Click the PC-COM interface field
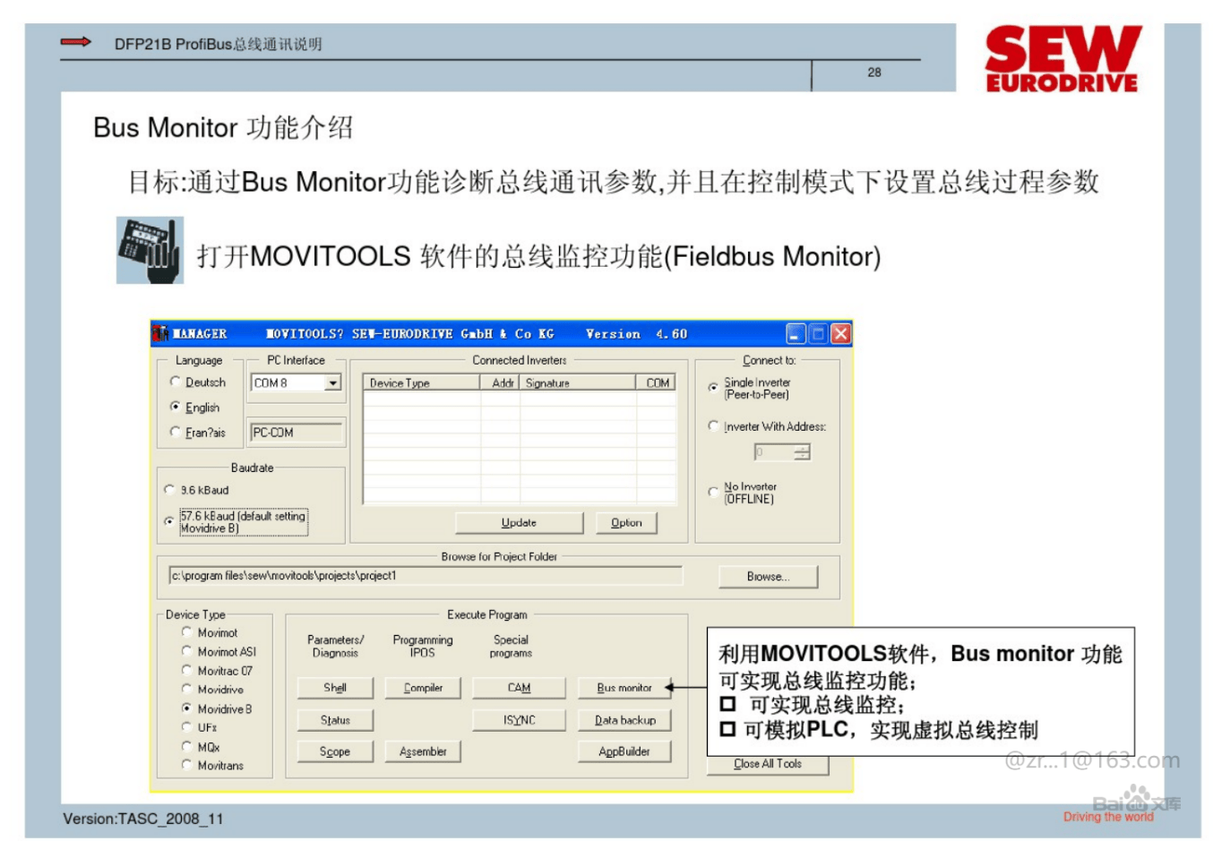 point(297,433)
